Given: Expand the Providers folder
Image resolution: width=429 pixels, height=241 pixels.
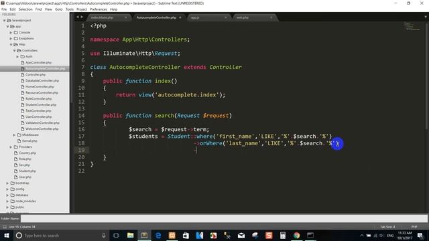Looking at the screenshot, I should click(11, 147).
